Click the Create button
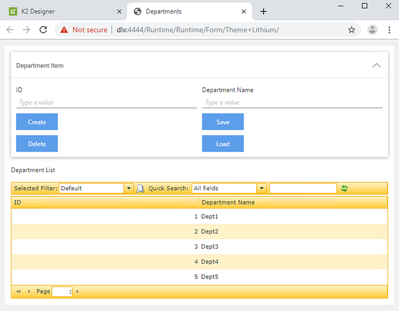Image resolution: width=399 pixels, height=311 pixels. [37, 122]
